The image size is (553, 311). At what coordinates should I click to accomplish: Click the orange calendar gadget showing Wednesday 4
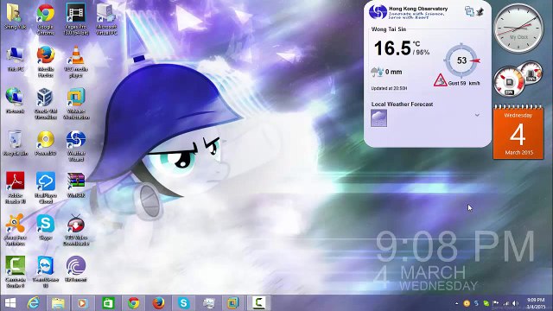(x=518, y=132)
